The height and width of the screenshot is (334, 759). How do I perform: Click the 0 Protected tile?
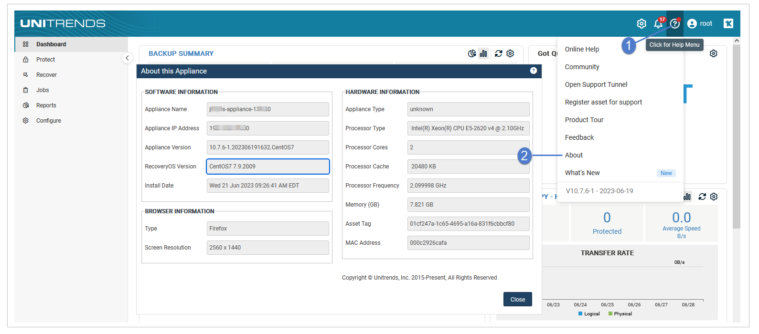[x=607, y=223]
